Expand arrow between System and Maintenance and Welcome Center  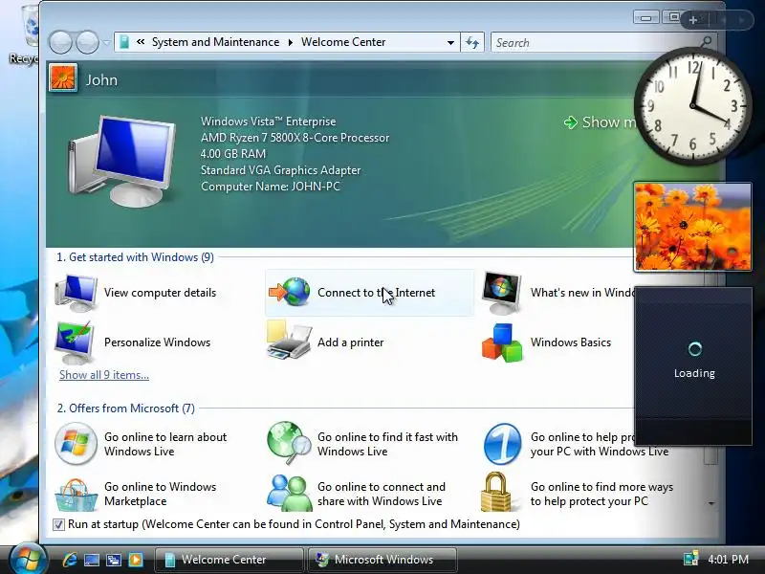click(291, 42)
